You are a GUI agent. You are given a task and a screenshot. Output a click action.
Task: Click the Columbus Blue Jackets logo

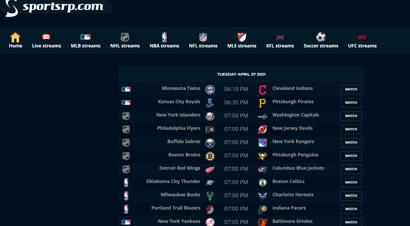click(x=263, y=169)
